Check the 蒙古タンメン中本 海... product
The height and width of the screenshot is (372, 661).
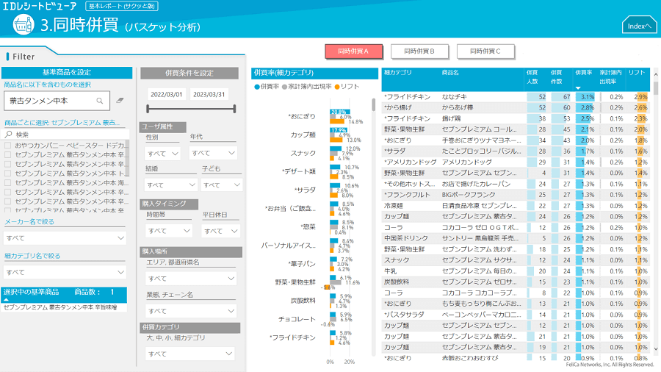point(7,182)
